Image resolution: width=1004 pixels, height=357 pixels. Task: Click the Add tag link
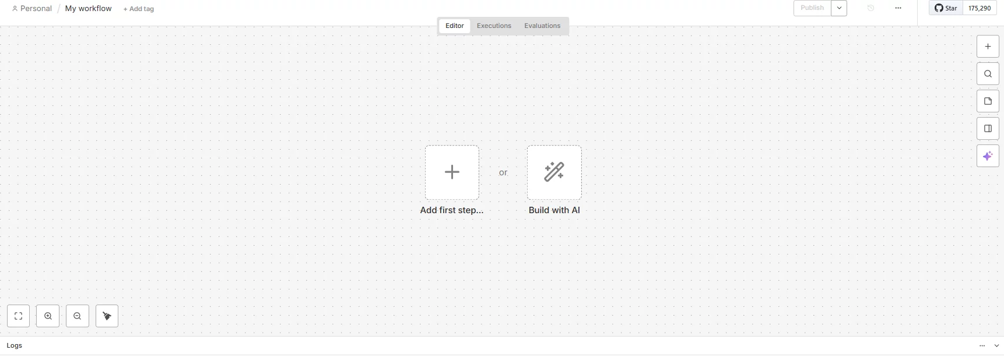point(139,9)
